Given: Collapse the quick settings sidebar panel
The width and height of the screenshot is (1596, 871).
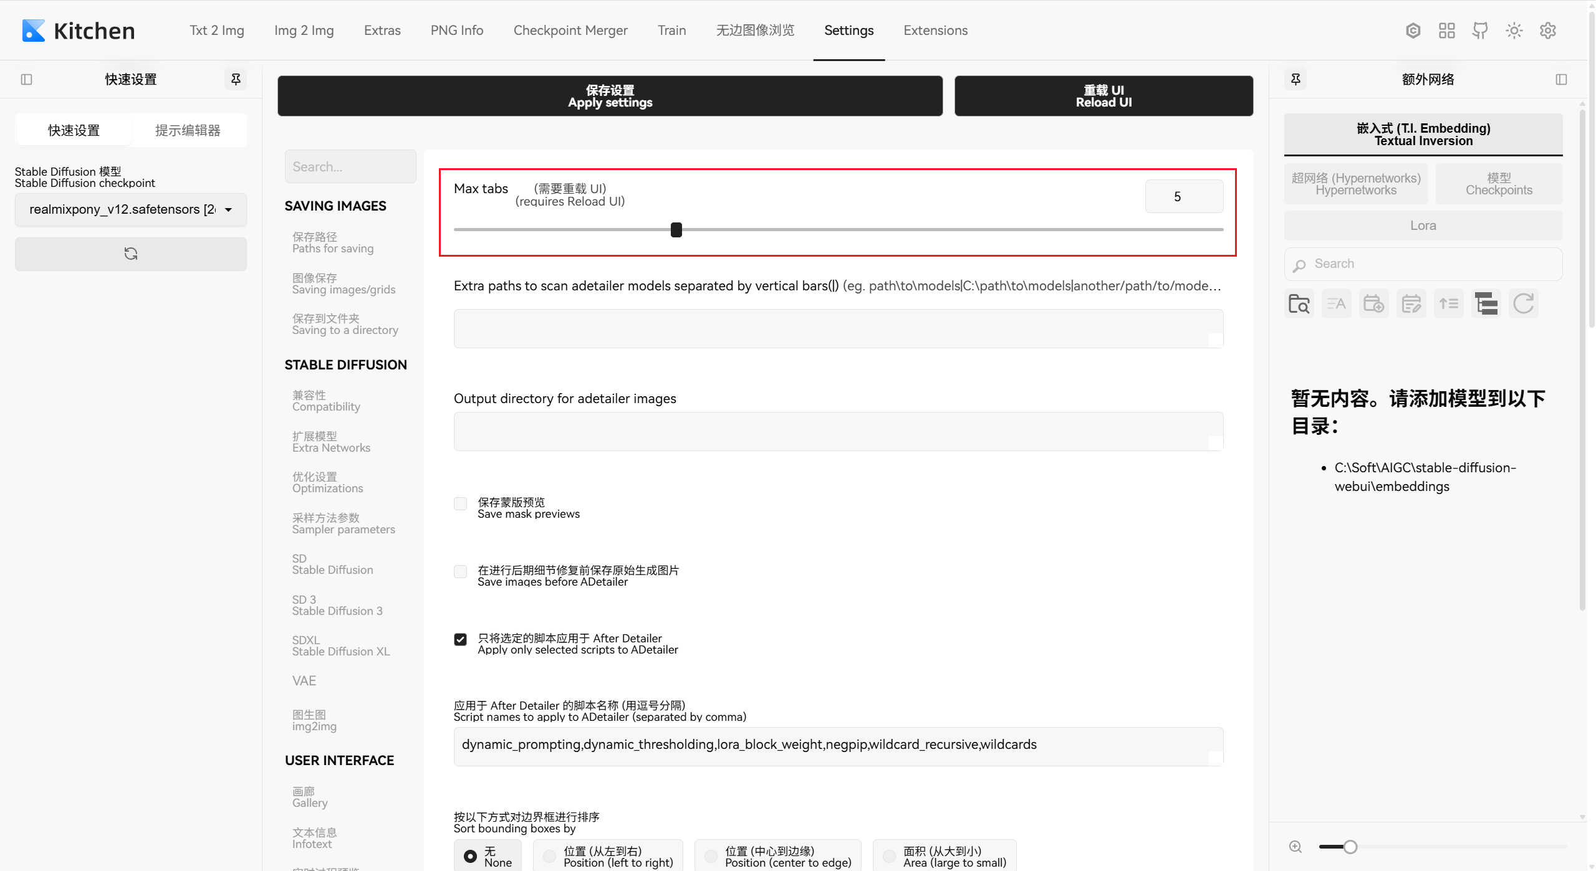Looking at the screenshot, I should coord(26,79).
